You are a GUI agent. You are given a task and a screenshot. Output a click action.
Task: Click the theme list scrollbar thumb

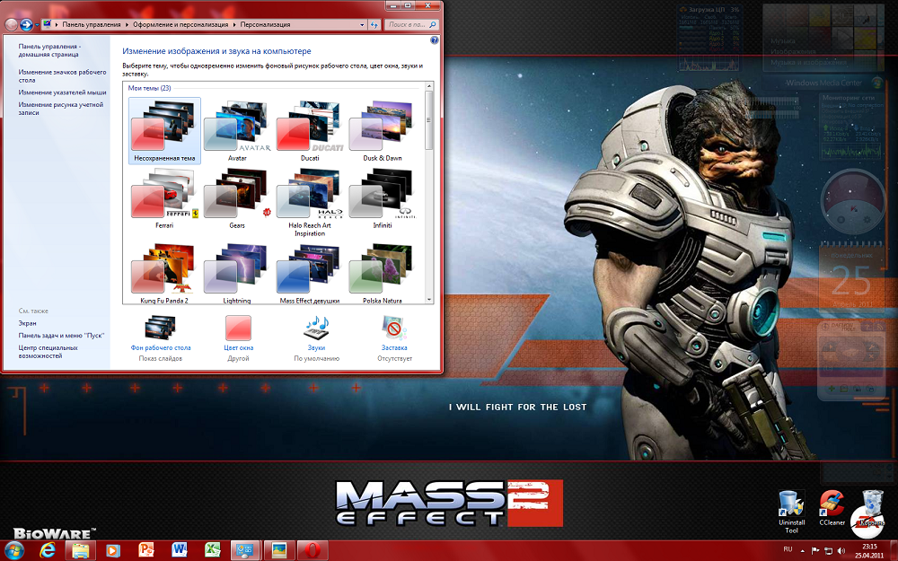[429, 120]
